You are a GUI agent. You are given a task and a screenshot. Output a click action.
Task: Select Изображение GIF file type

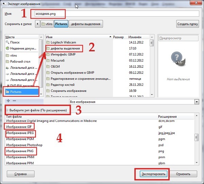100,127
